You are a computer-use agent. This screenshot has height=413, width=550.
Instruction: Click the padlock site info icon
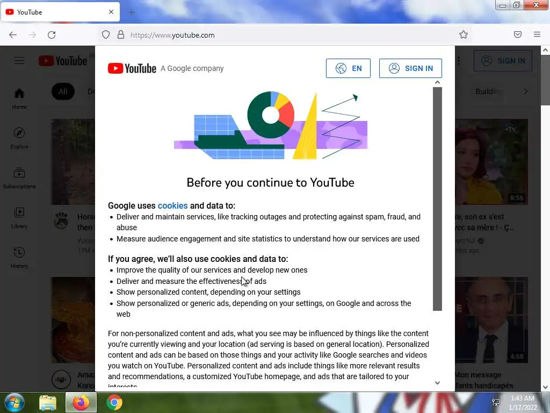[121, 34]
